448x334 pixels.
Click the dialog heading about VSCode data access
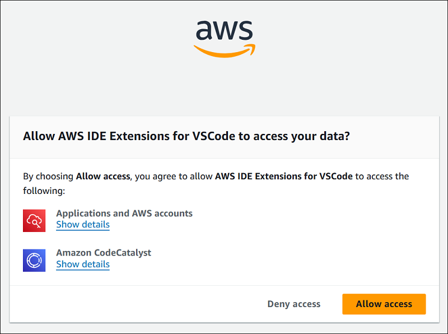point(186,137)
